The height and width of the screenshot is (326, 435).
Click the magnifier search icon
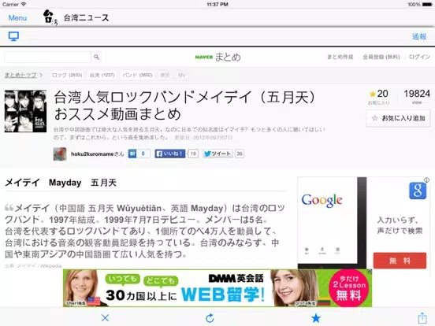point(96,57)
